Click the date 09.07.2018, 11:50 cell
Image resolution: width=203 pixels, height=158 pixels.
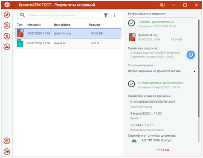[38, 43]
